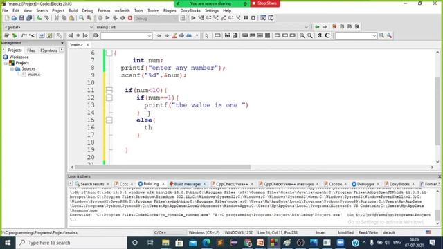Select main.c in the project tree

(34, 75)
